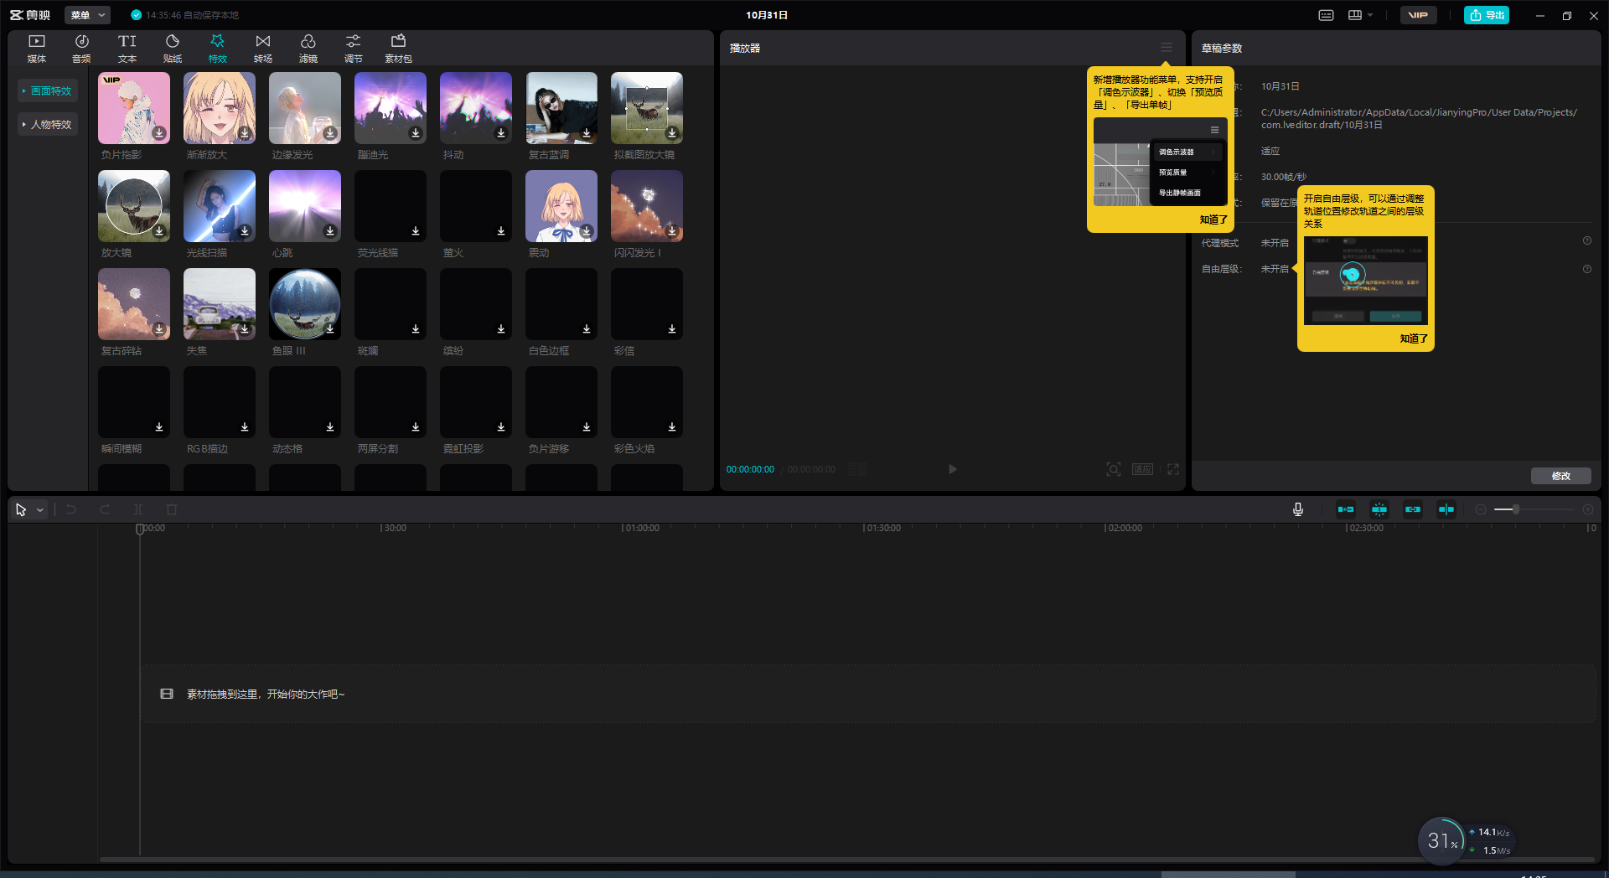Open the 调节 adjustment tab
The height and width of the screenshot is (878, 1609).
[x=354, y=49]
